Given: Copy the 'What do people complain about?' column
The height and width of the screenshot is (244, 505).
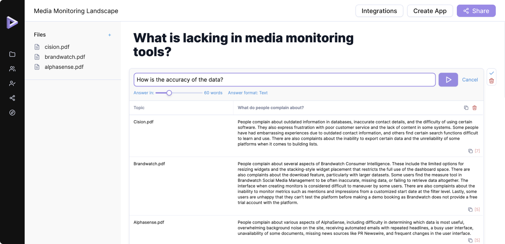Looking at the screenshot, I should click(466, 108).
